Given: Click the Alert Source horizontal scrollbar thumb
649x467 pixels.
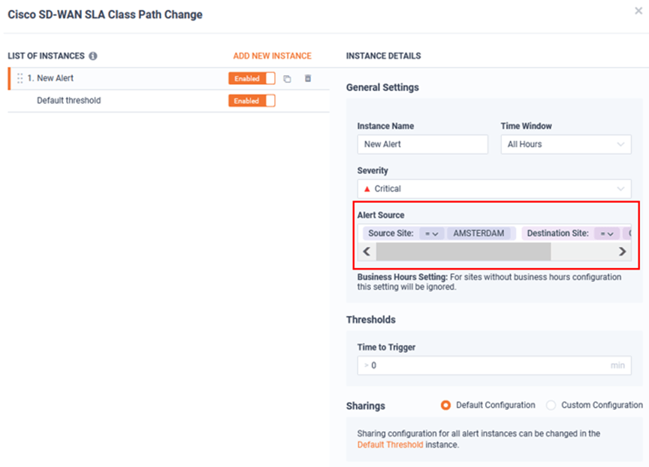Looking at the screenshot, I should 463,252.
